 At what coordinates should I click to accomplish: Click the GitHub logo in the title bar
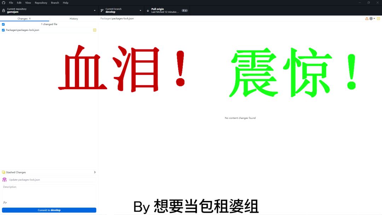click(4, 2)
